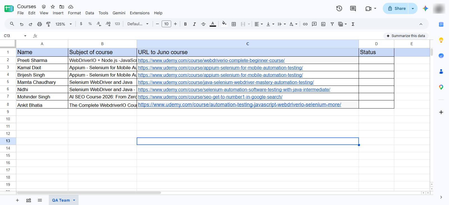This screenshot has width=449, height=205.
Task: Open the Data menu
Action: pyautogui.click(x=90, y=13)
